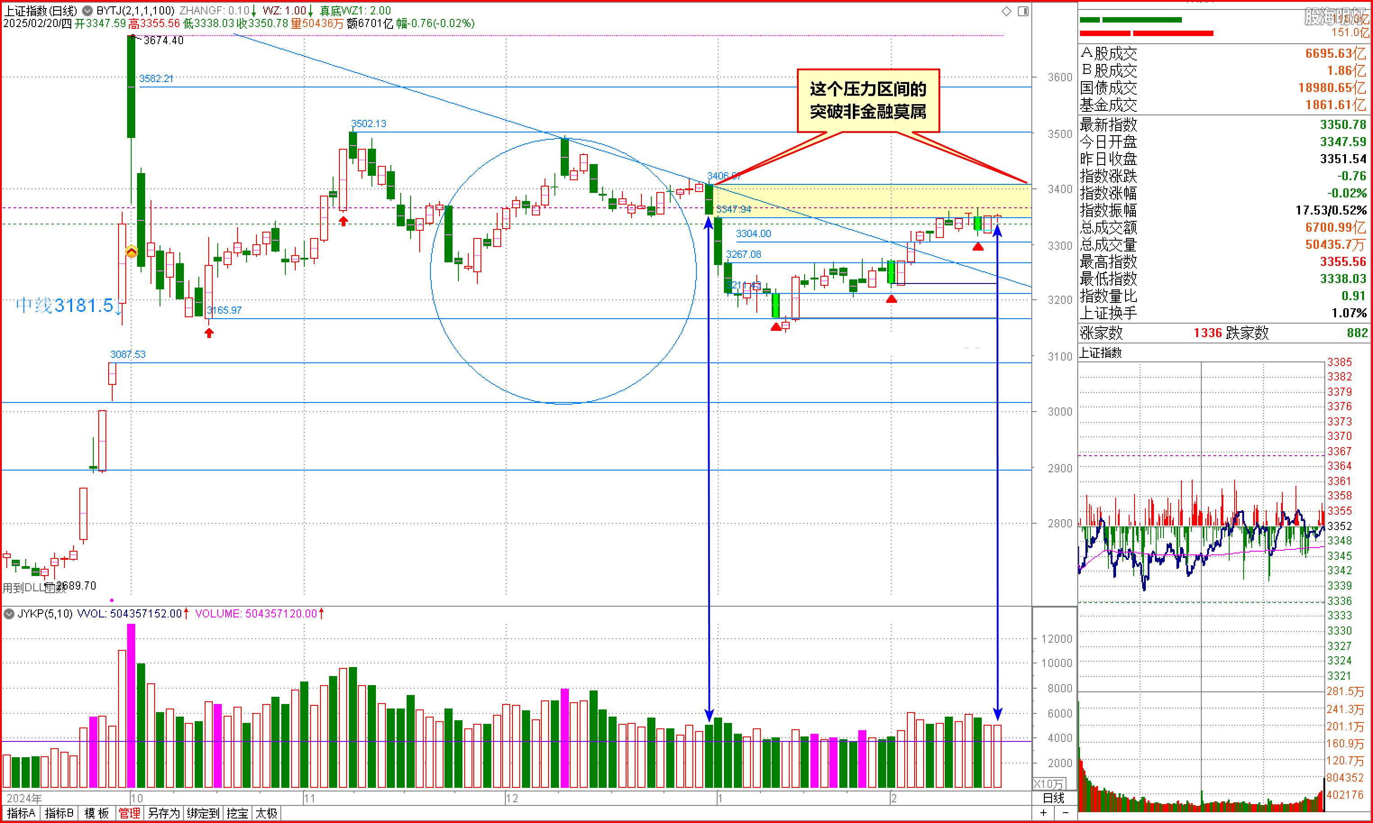Click red up-arrow signal under November peak

(343, 221)
